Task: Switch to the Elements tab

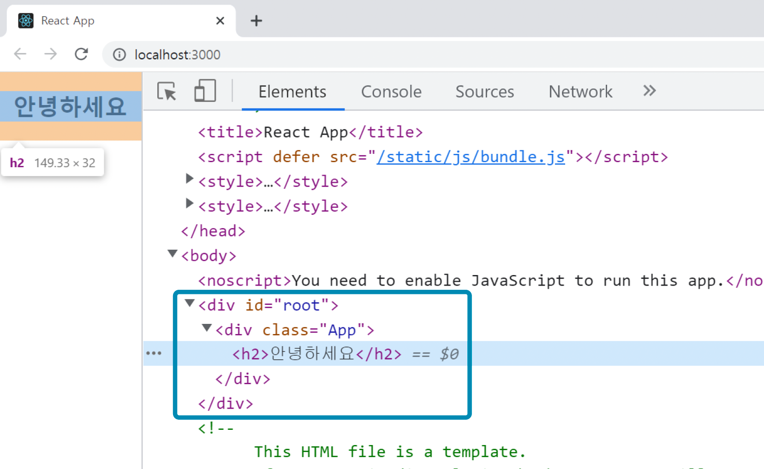Action: coord(292,92)
